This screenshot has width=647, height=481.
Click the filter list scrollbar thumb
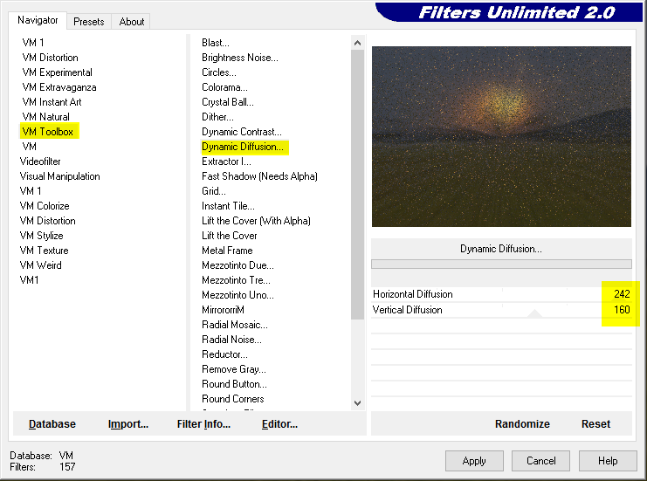(357, 184)
